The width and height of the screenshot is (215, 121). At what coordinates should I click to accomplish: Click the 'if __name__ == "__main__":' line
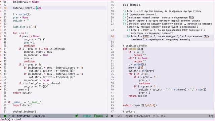pos(25,102)
